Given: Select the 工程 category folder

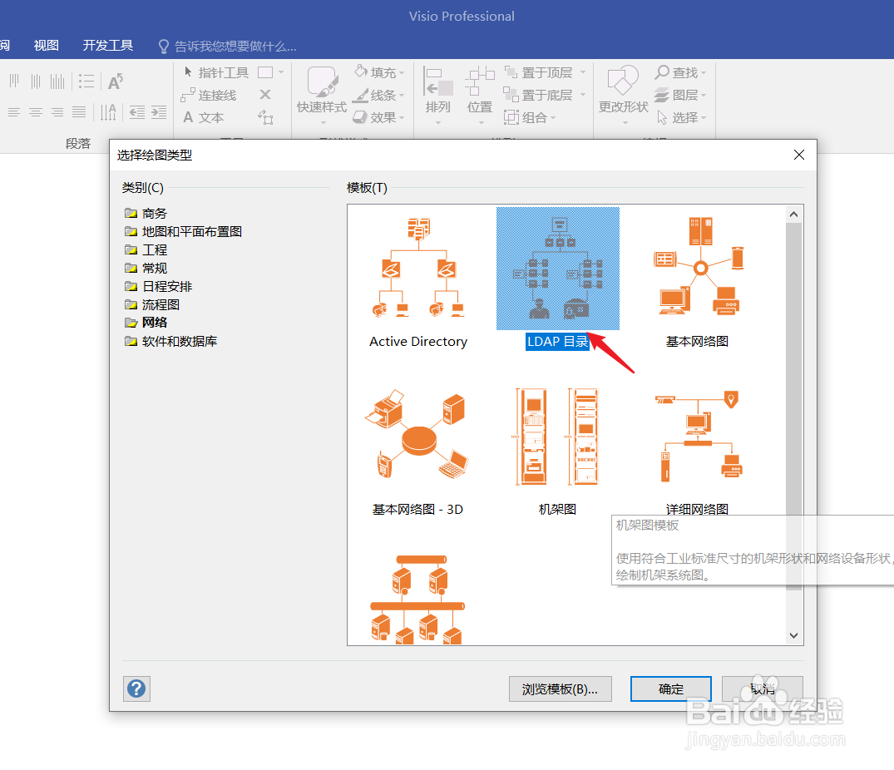Looking at the screenshot, I should tap(146, 249).
